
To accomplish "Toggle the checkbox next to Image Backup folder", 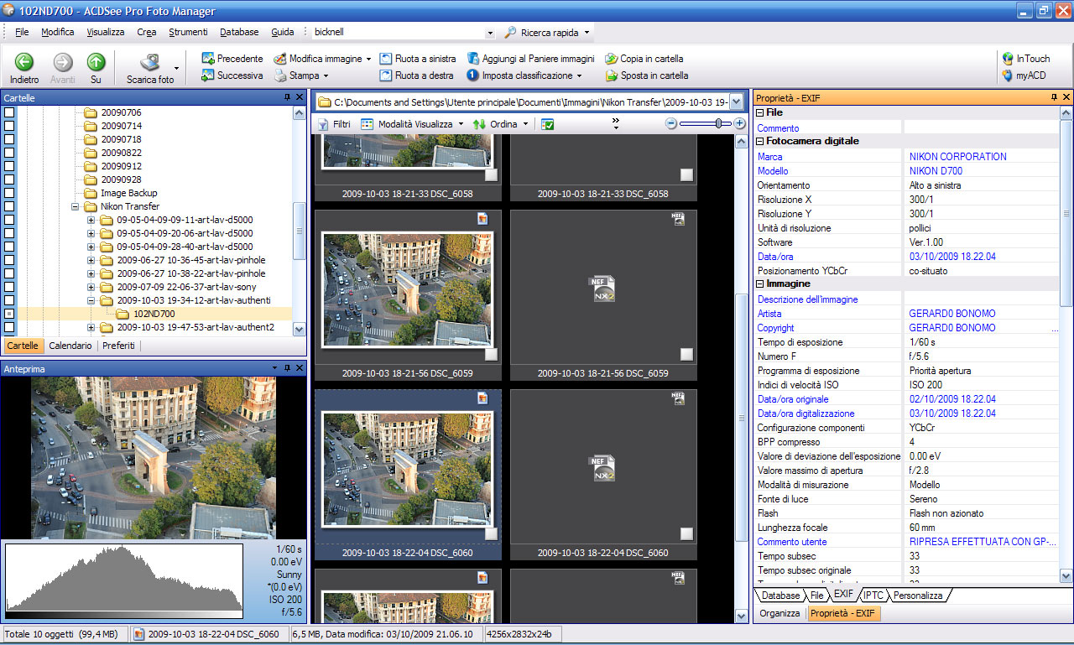I will click(x=9, y=193).
